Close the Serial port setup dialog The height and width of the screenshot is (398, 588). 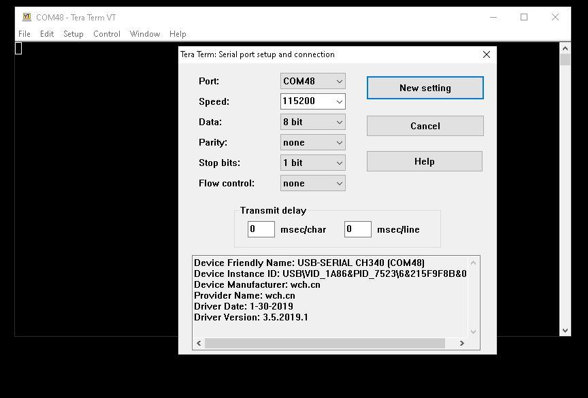(x=486, y=54)
